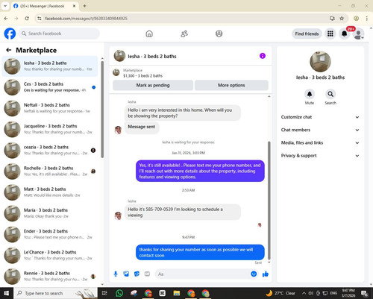The width and height of the screenshot is (373, 299).
Task: Click the 'thanks for sharing your number' message
Action: [200, 252]
